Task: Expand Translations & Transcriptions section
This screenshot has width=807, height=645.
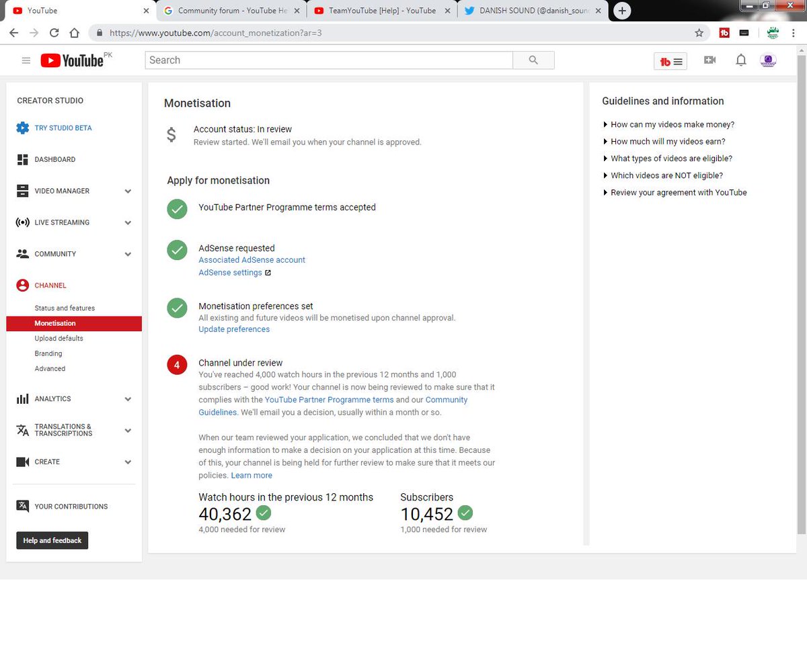Action: pos(128,431)
